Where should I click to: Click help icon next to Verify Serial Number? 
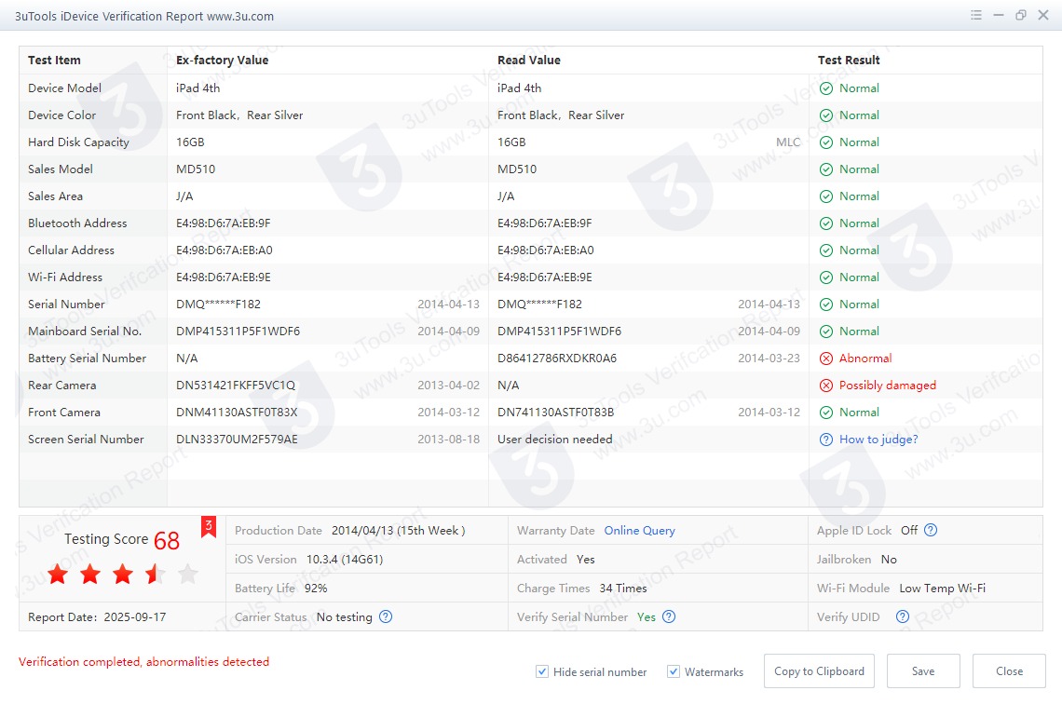(669, 616)
